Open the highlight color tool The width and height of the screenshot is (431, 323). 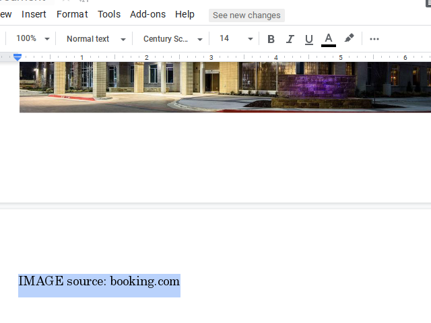click(x=349, y=38)
